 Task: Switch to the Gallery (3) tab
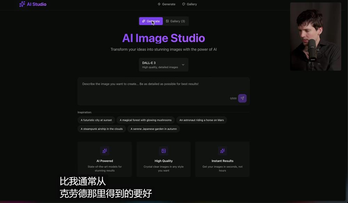pyautogui.click(x=176, y=21)
